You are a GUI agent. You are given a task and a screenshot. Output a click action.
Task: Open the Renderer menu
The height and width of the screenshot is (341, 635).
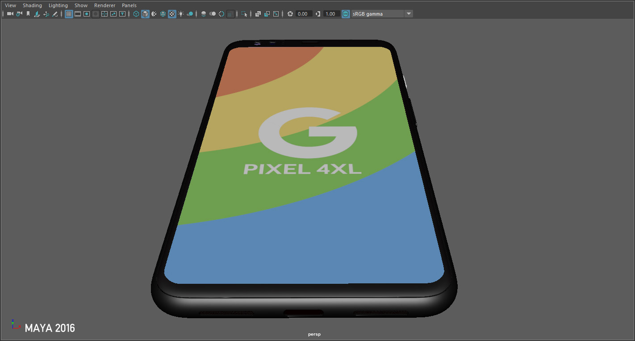(104, 5)
